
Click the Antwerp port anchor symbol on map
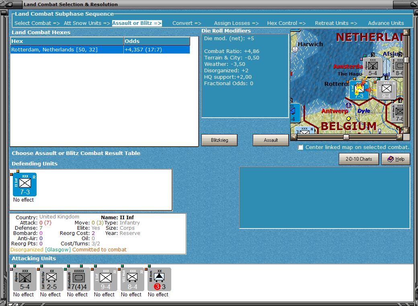pos(348,105)
